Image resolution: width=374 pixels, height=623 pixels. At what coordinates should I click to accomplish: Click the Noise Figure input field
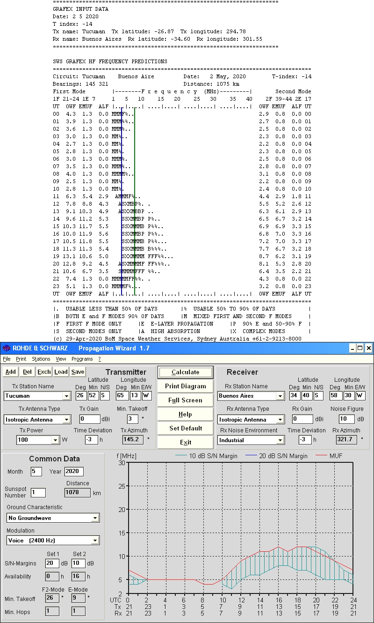point(347,419)
